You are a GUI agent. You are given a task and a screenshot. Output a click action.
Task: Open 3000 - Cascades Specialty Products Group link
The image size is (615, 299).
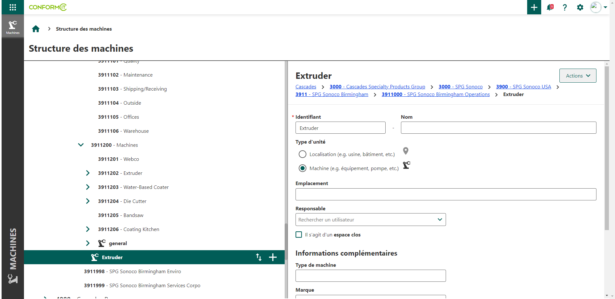(377, 87)
